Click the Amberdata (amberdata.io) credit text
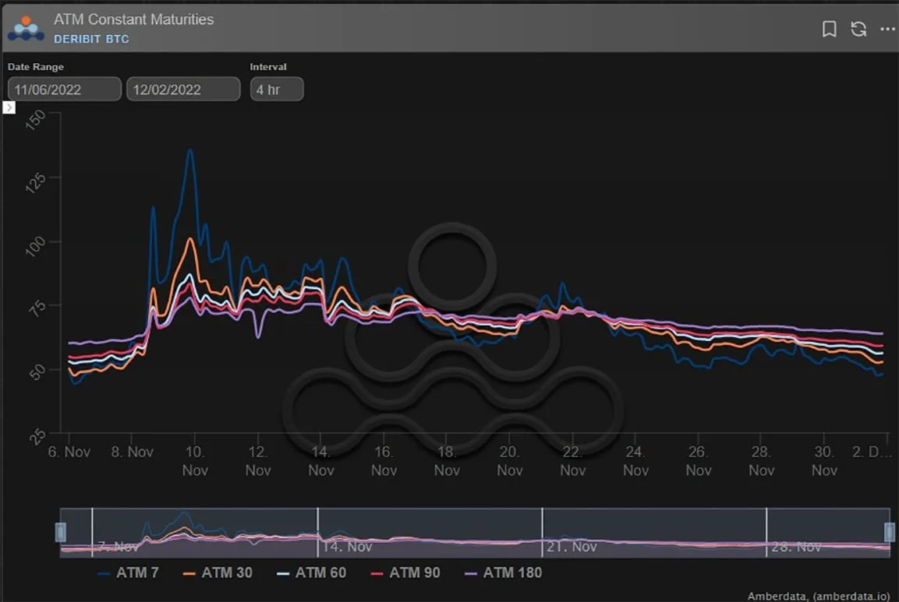The width and height of the screenshot is (899, 602). pyautogui.click(x=819, y=596)
